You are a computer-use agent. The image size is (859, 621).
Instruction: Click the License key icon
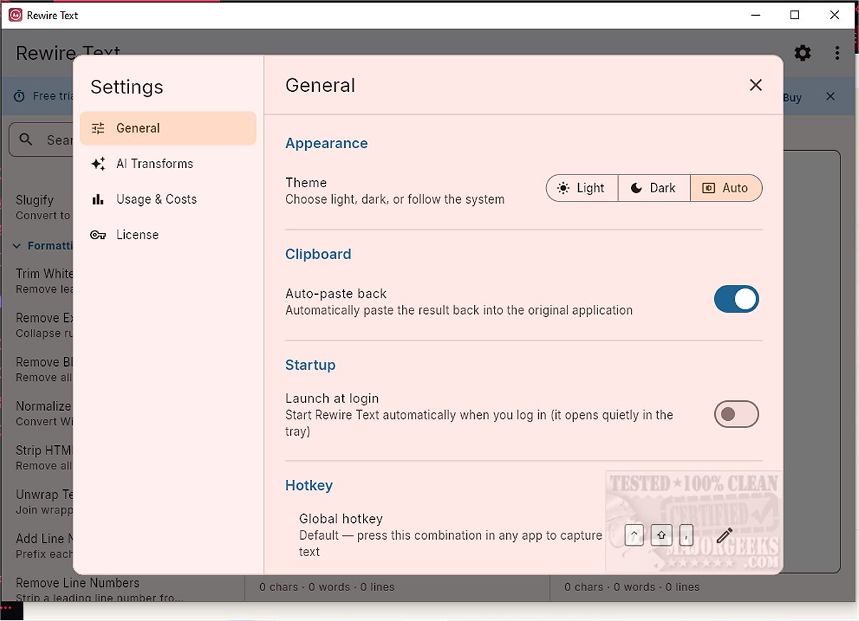[x=98, y=235]
